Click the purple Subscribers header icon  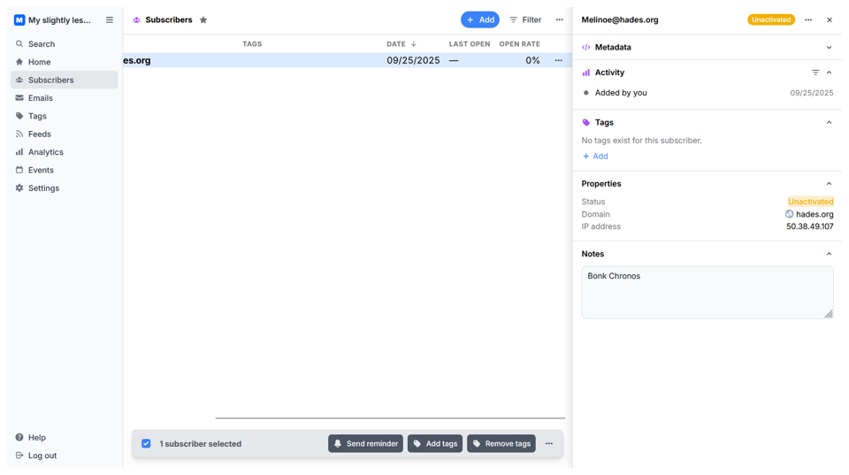point(136,20)
